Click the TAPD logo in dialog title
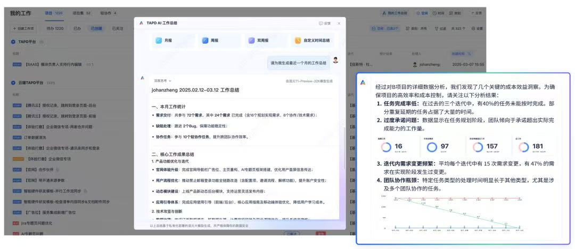The width and height of the screenshot is (575, 249). pos(141,23)
